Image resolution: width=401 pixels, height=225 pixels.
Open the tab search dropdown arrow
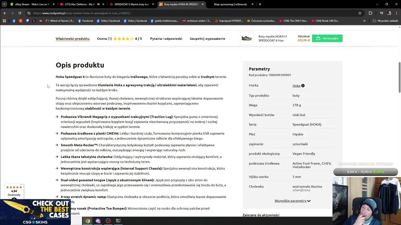pyautogui.click(x=4, y=4)
